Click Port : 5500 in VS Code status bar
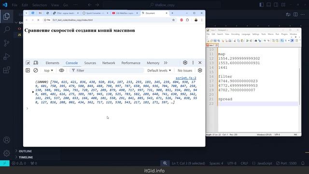 click(286, 163)
